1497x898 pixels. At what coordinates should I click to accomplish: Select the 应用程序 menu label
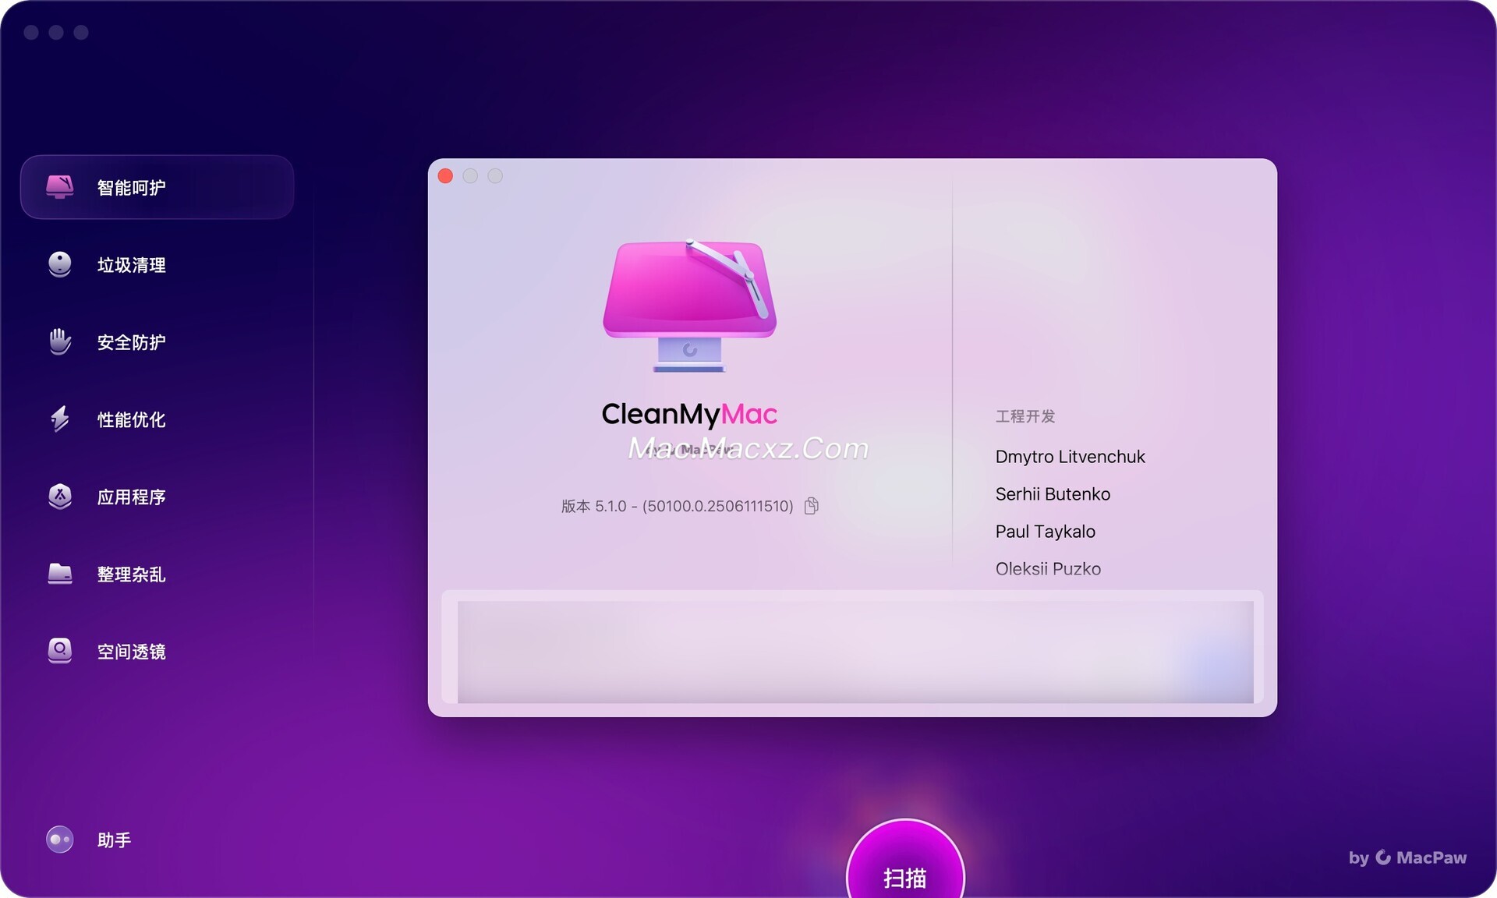point(131,497)
